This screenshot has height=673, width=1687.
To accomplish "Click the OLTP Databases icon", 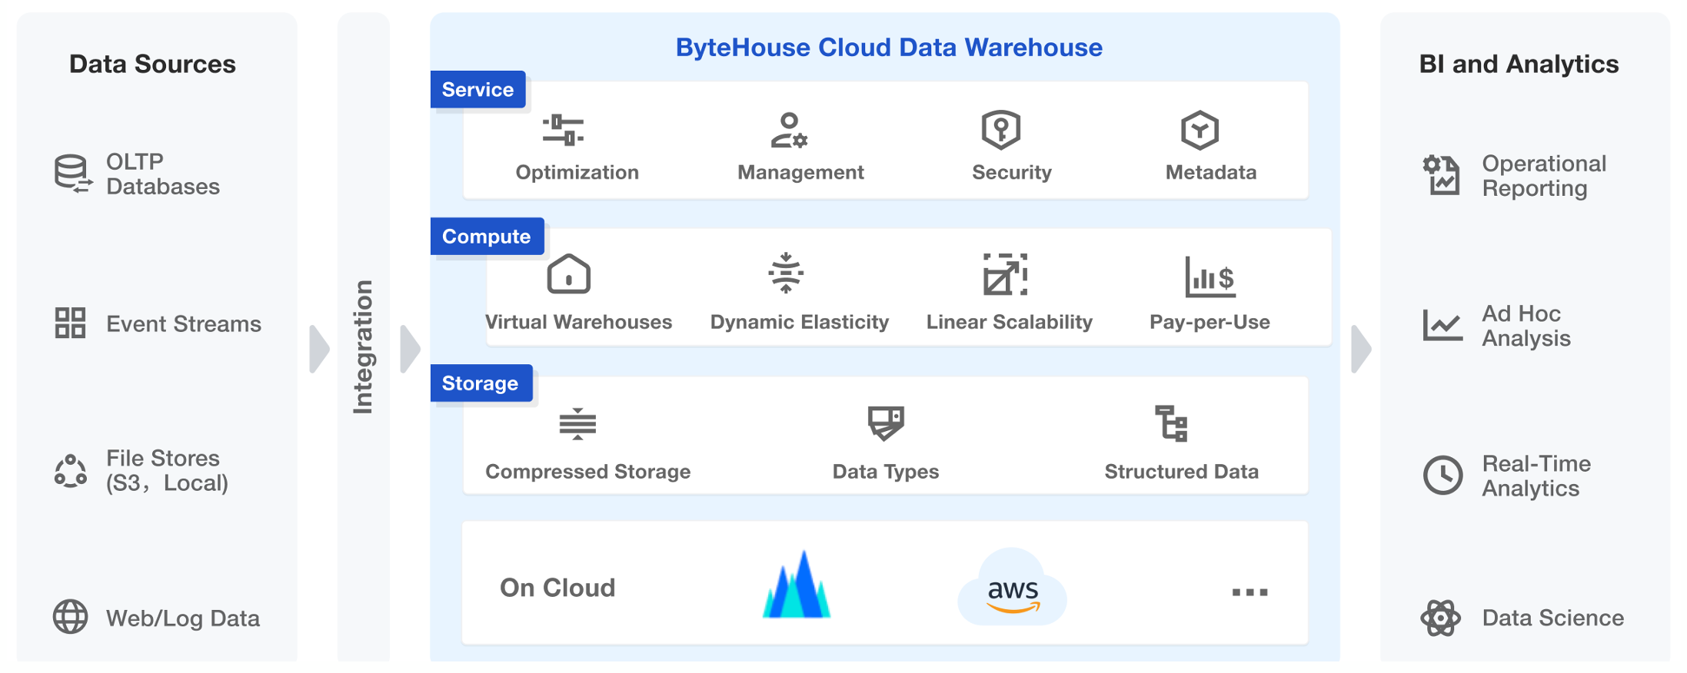I will [x=73, y=174].
